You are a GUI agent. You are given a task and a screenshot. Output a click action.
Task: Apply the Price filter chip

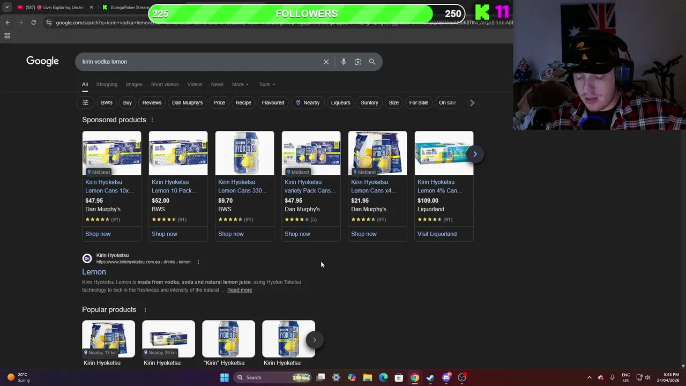pos(219,102)
